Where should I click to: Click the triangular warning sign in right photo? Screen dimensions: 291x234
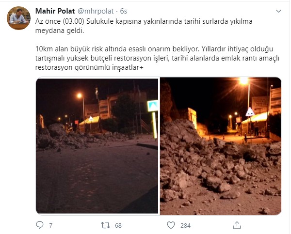pos(250,112)
